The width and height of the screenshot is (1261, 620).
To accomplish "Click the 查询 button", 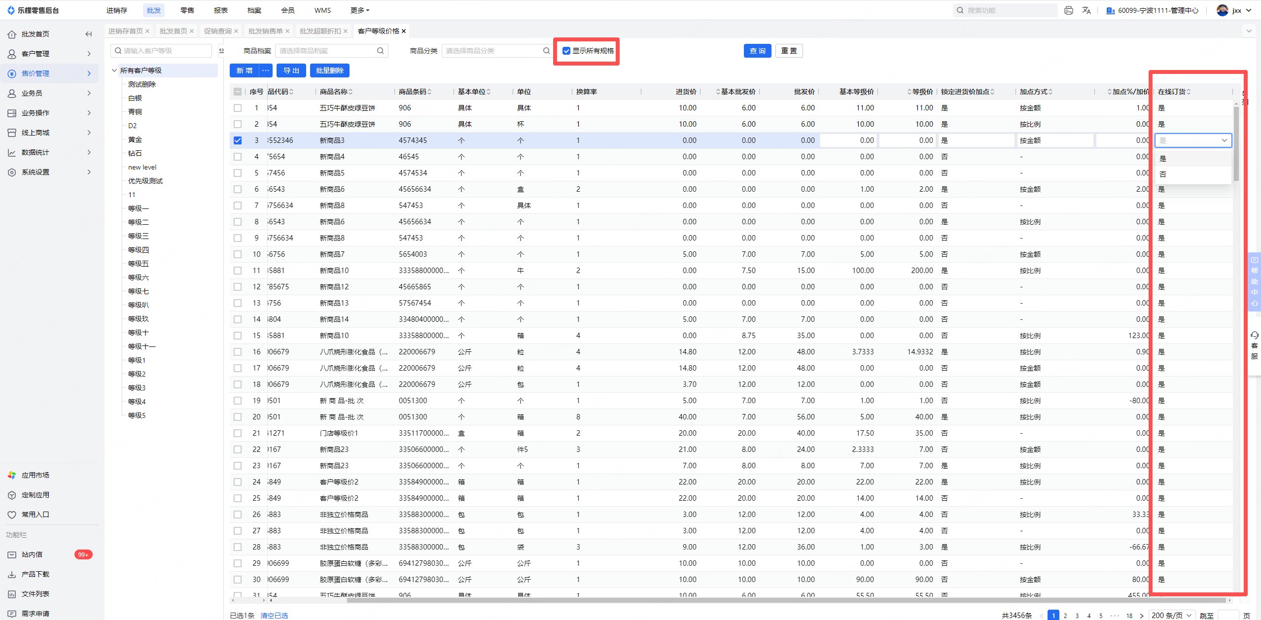I will point(757,51).
